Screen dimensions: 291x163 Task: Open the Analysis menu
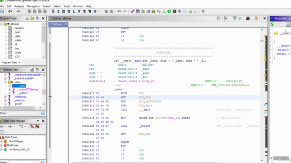coord(19,6)
